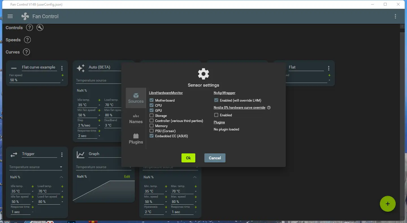This screenshot has width=407, height=223.
Task: Enable the Memory source checkbox
Action: click(151, 126)
